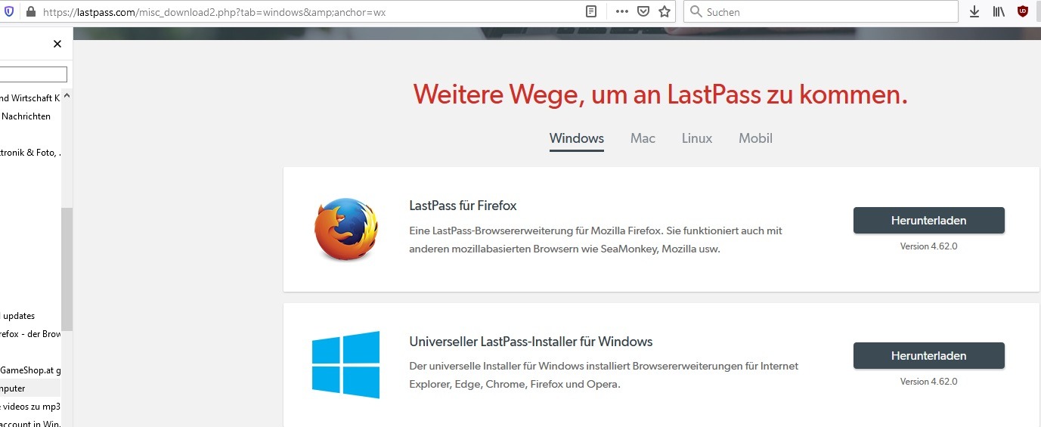Select sidebar item 'account in Win.'
1041x427 pixels.
pyautogui.click(x=30, y=423)
